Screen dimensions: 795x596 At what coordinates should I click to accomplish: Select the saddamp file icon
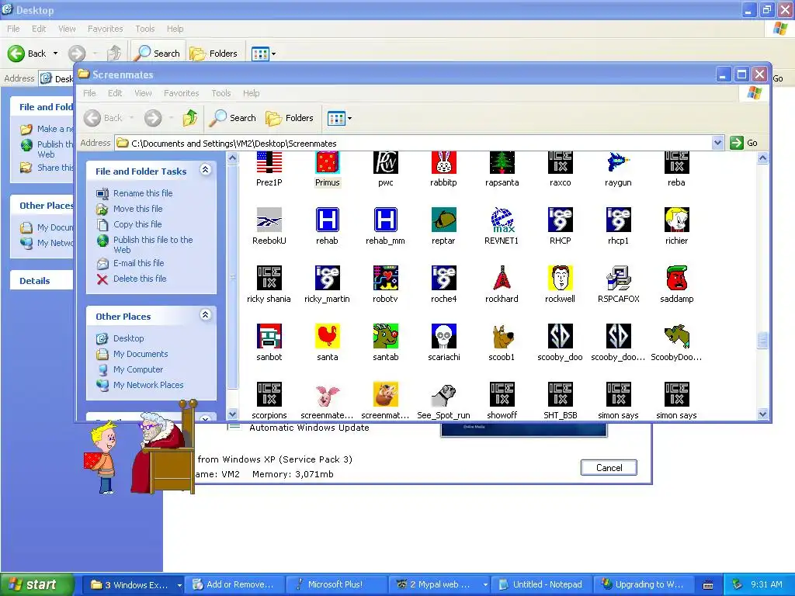[676, 279]
